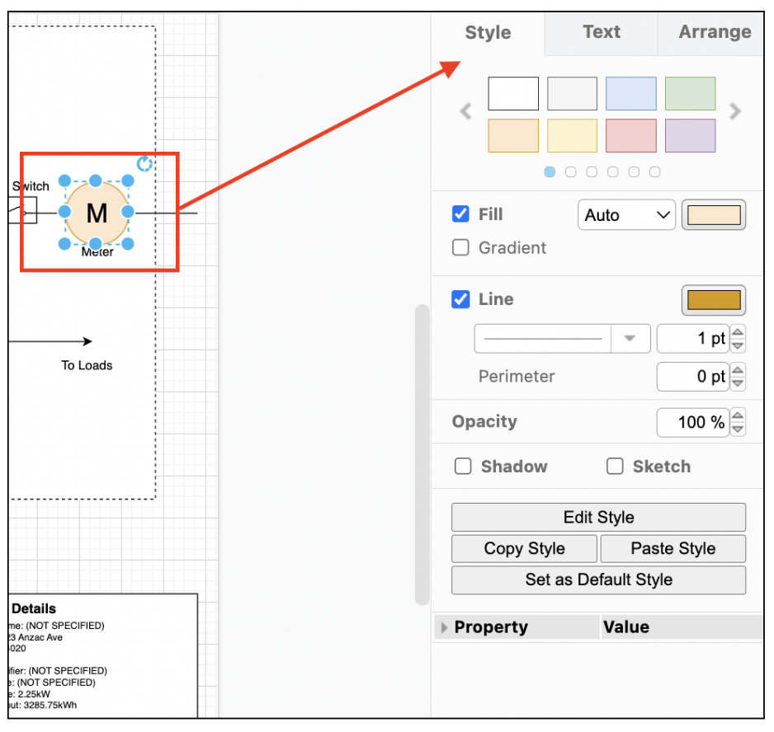Enable the Sketch checkbox

coord(615,466)
